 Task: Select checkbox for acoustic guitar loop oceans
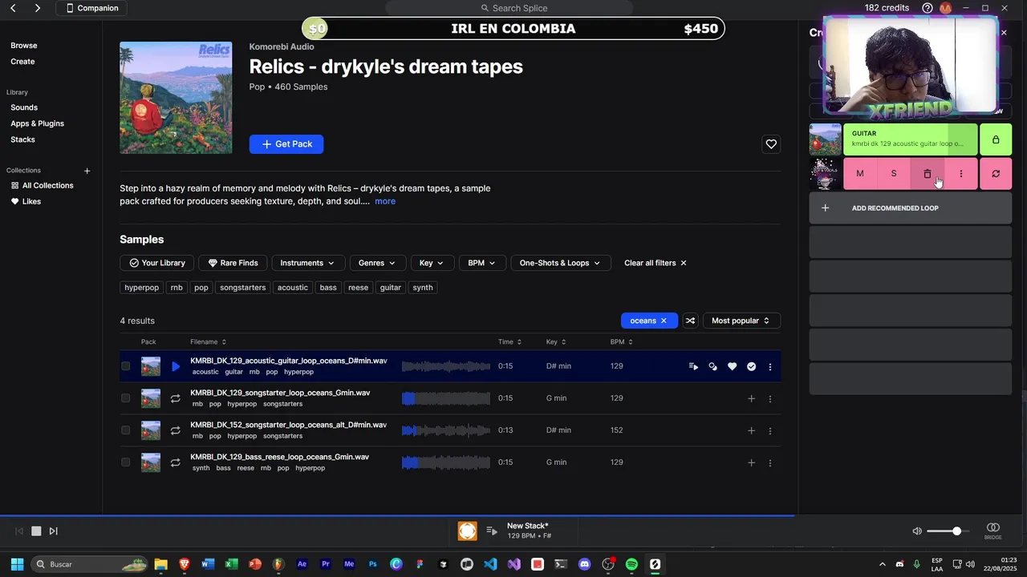125,366
